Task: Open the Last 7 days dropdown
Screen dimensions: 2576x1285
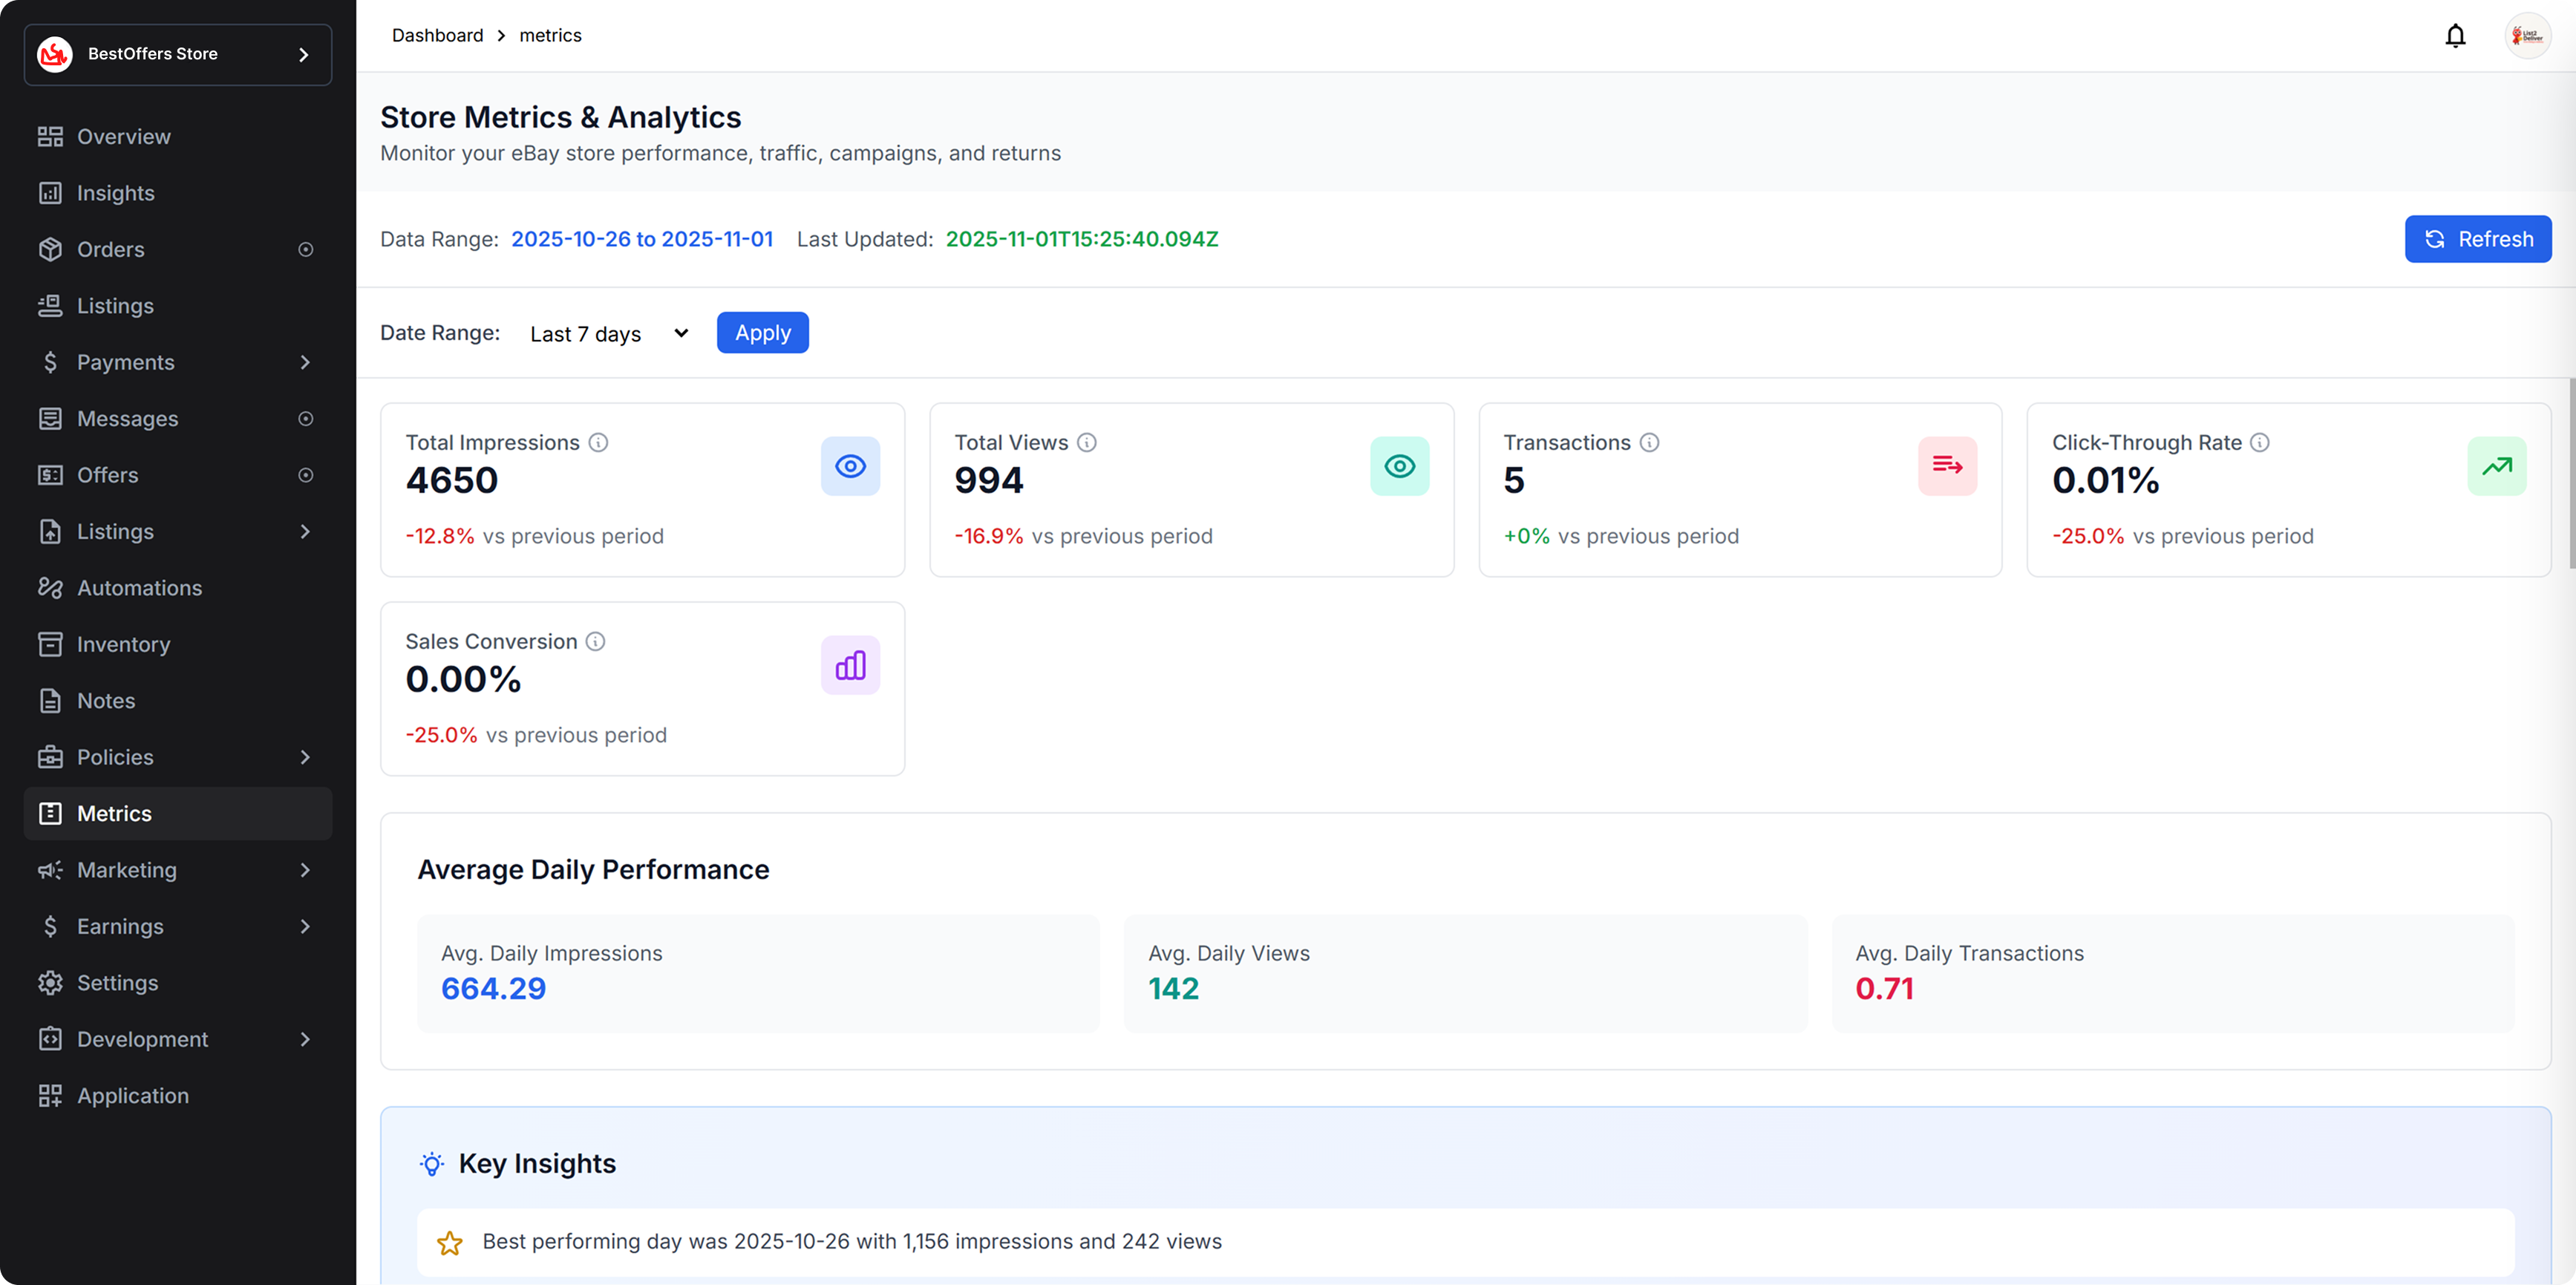Action: point(608,334)
